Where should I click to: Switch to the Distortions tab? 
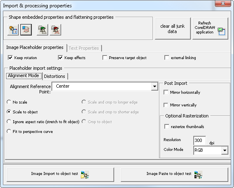click(x=55, y=76)
